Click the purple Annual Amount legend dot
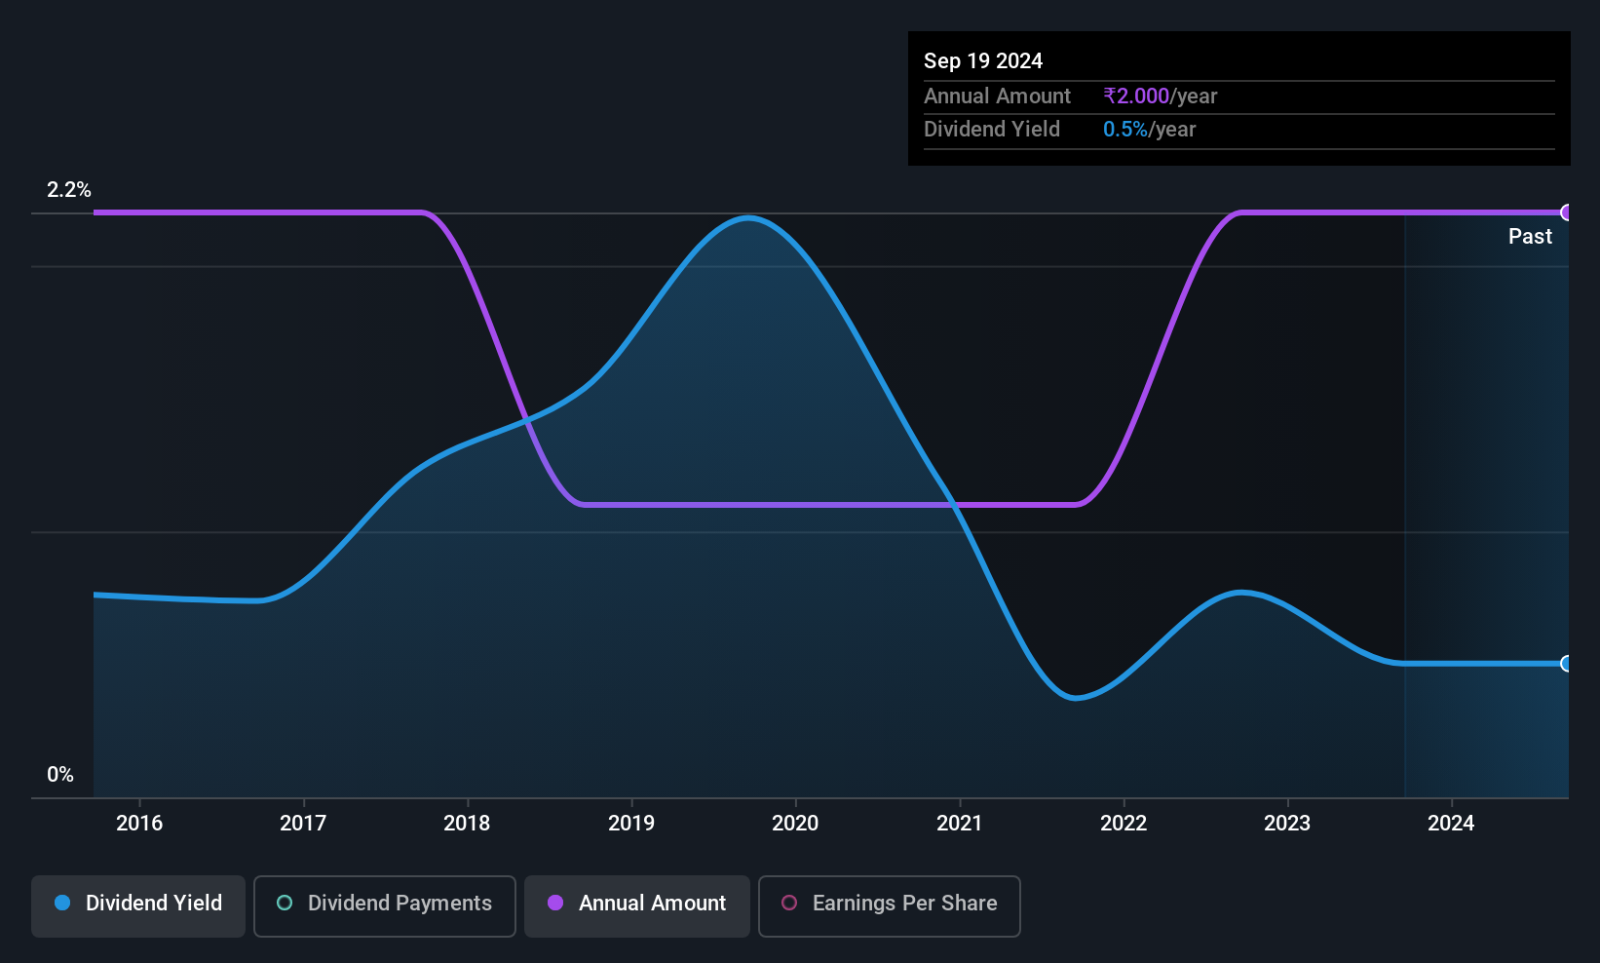 pyautogui.click(x=555, y=903)
